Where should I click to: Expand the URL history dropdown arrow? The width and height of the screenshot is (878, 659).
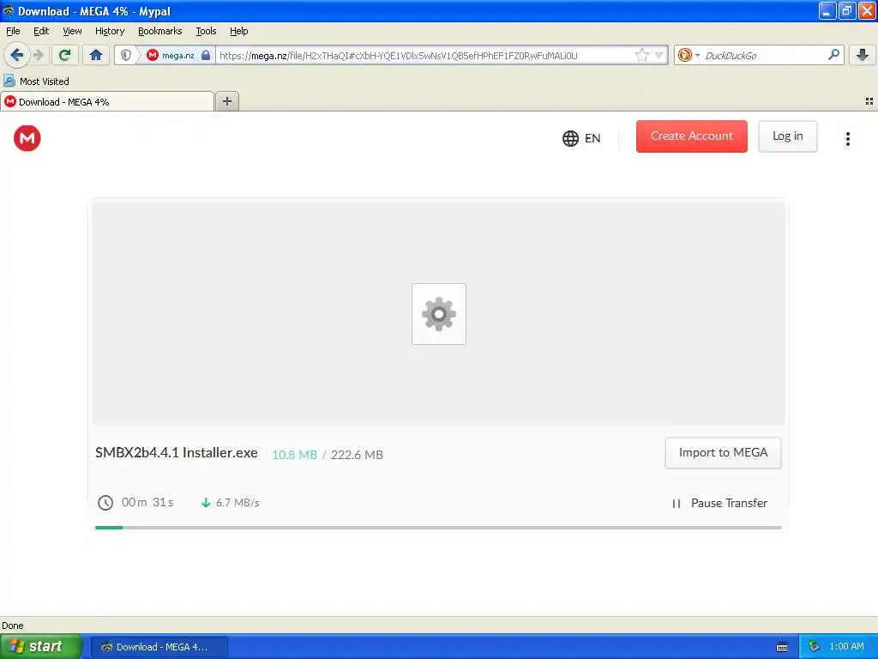click(659, 55)
